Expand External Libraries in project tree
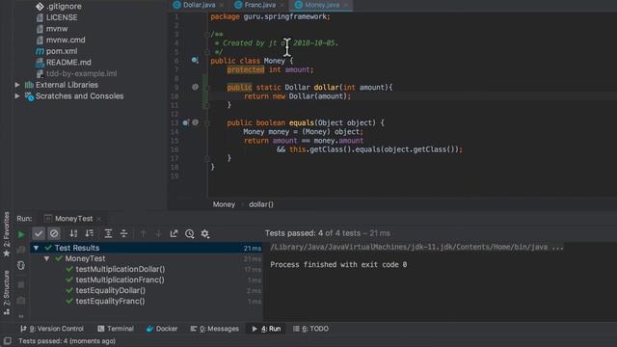Viewport: 617px width, 347px height. tap(17, 85)
